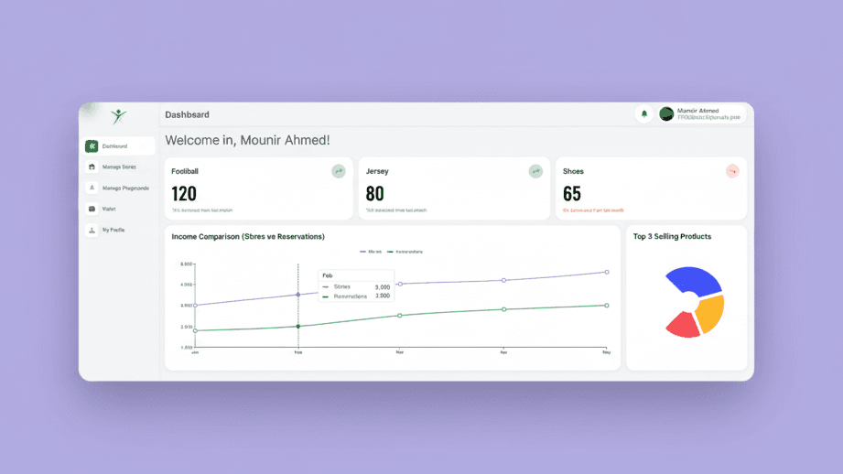Viewport: 843px width, 474px height.
Task: Select the Shoes value 65
Action: 572,193
